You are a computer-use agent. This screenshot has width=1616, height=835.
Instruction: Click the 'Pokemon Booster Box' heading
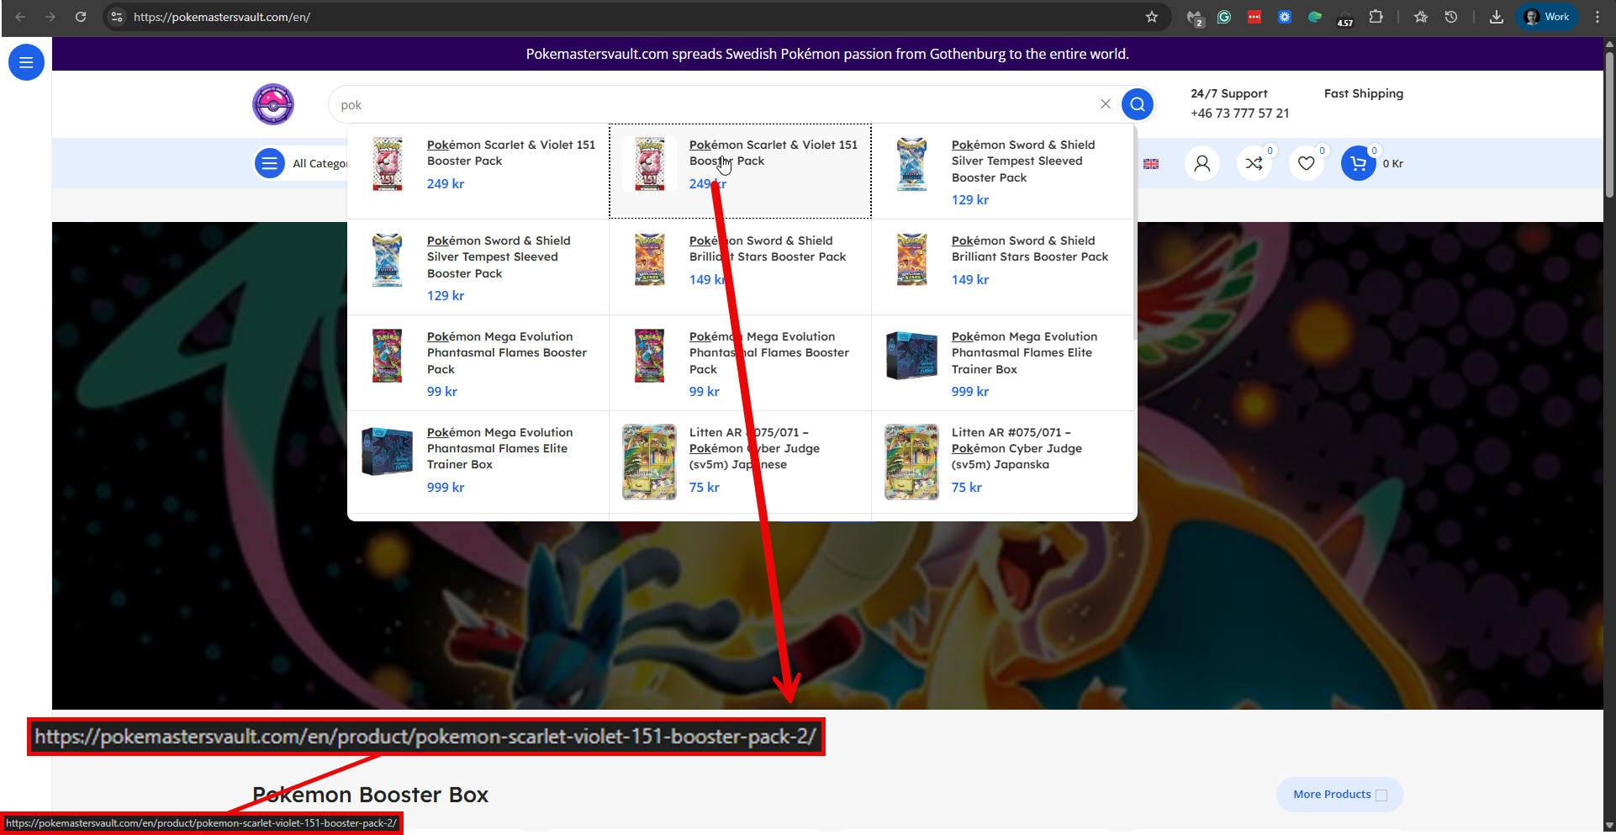point(371,795)
